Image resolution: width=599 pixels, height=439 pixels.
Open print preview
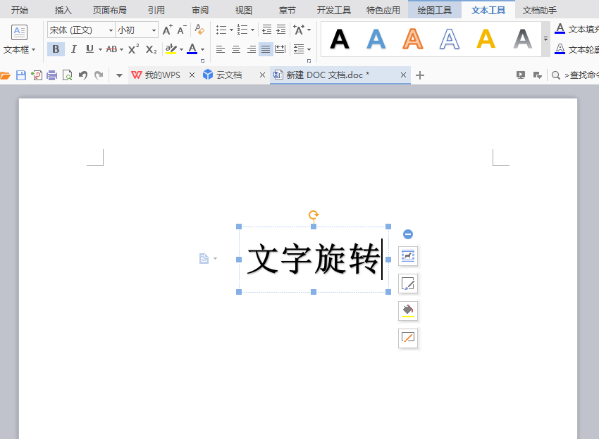click(67, 75)
